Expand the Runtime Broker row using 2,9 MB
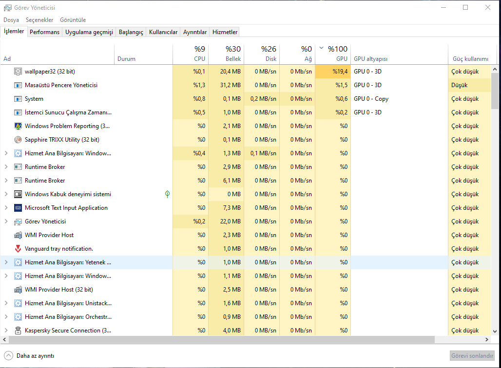Viewport: 501px width, 368px height. click(6, 167)
